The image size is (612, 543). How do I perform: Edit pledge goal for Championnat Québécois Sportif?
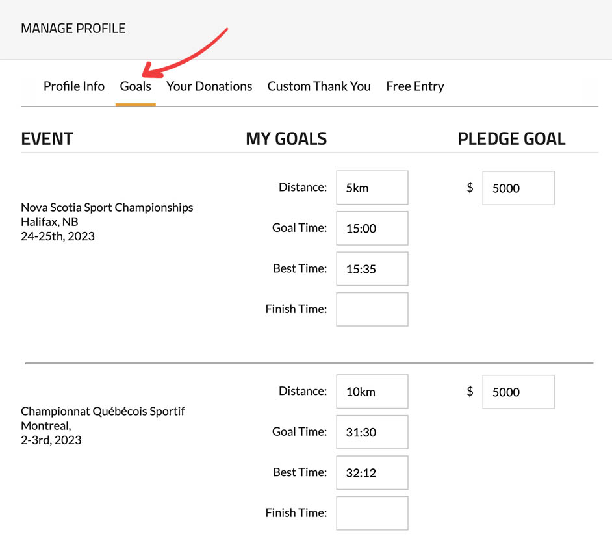(x=518, y=392)
